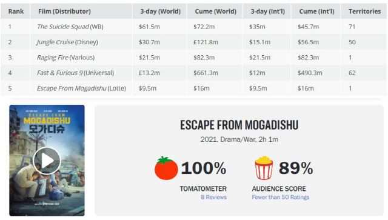Click the Fast & Furious 9 title
This screenshot has height=220, width=388.
[59, 73]
